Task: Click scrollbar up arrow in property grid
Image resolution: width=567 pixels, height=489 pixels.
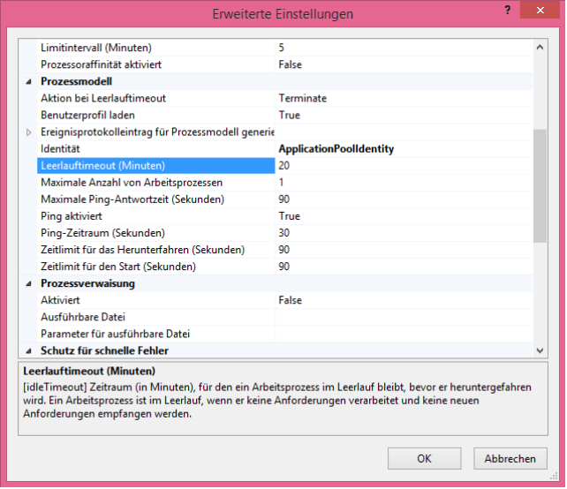Action: click(540, 48)
